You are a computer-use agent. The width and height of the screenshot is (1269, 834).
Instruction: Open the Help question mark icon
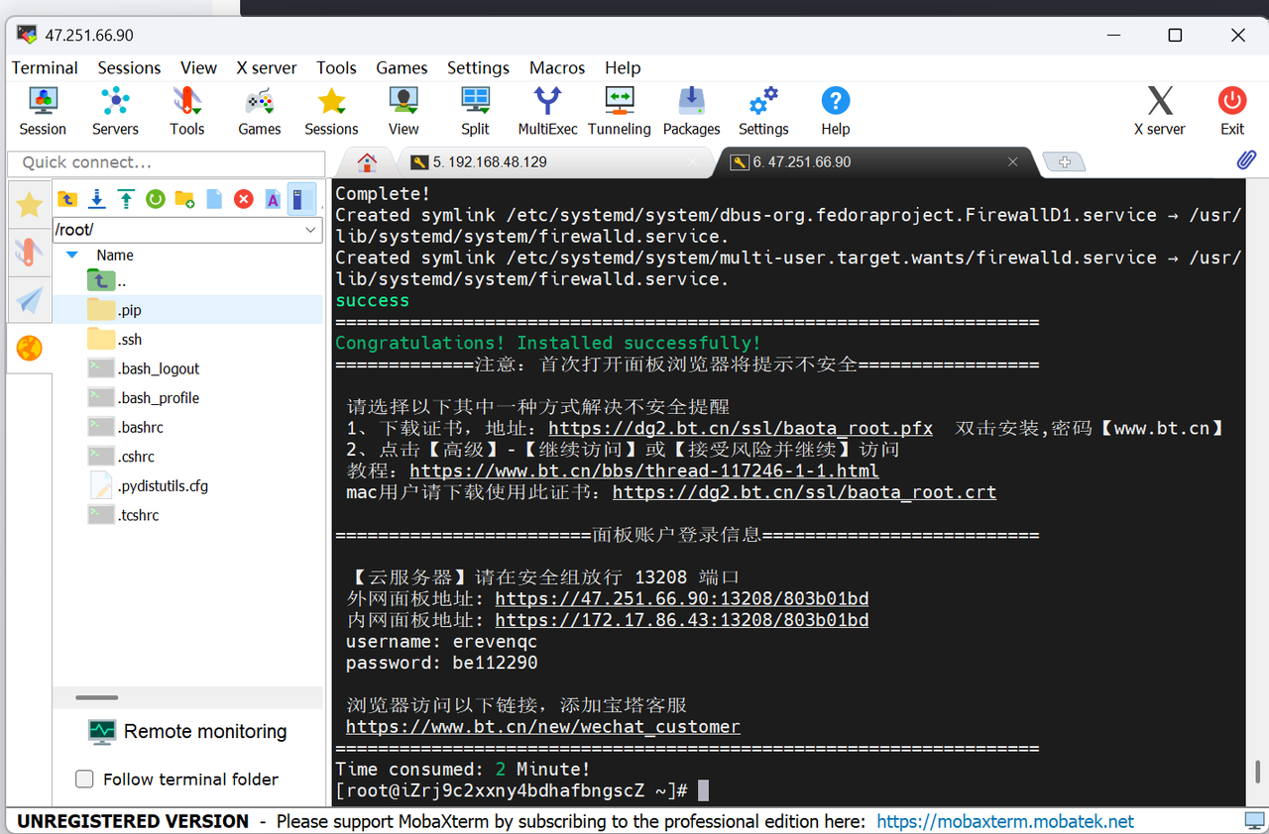[x=836, y=111]
